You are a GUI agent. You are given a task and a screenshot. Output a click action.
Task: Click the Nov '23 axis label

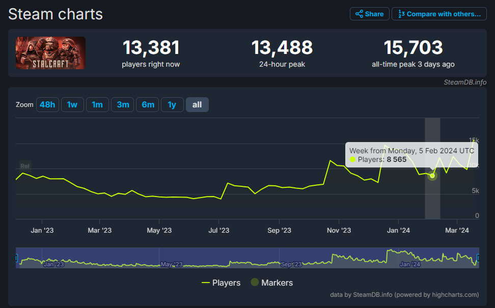tap(339, 231)
